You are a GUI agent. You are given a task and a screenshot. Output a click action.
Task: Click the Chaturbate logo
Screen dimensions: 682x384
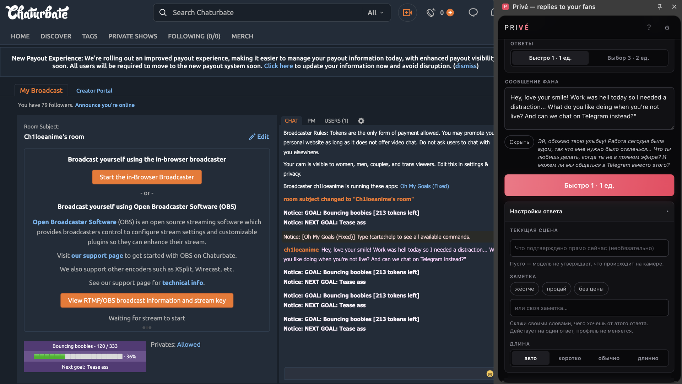pos(37,13)
